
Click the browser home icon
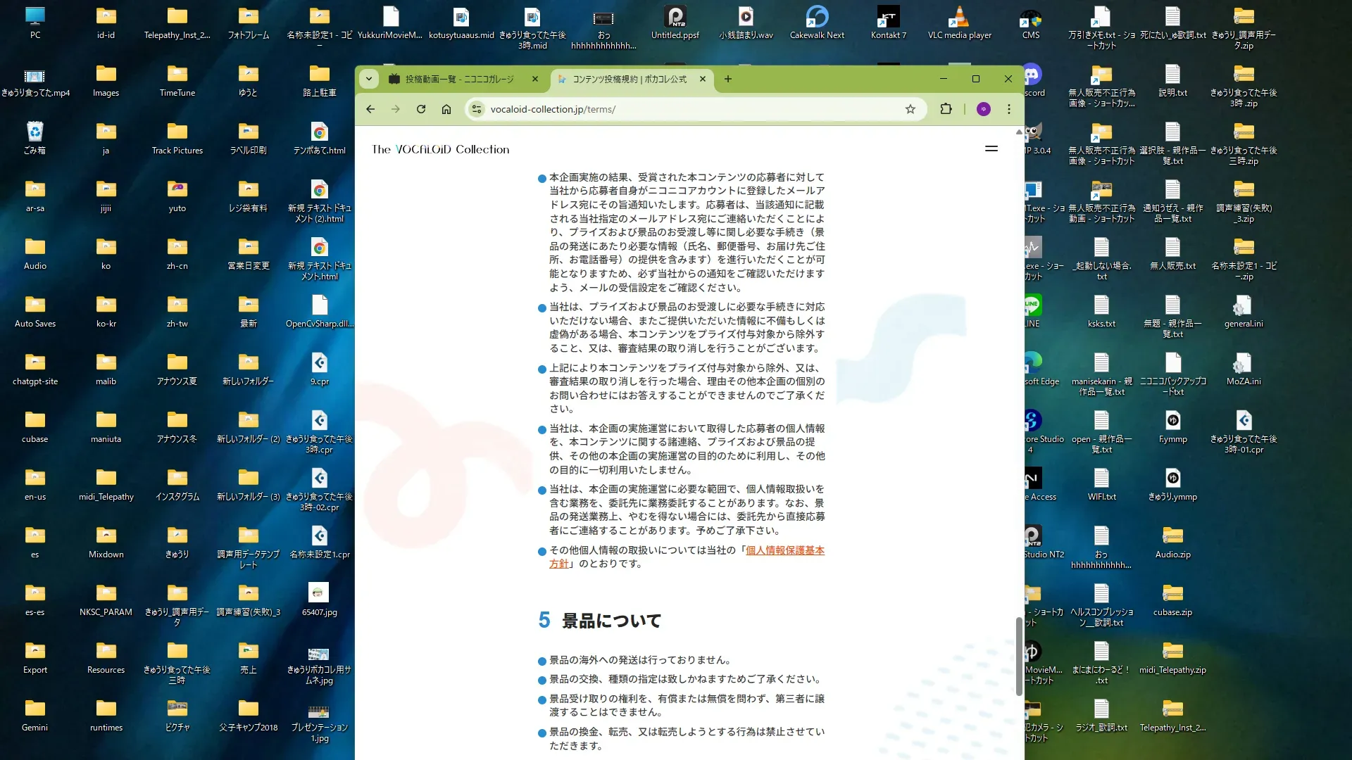(446, 109)
